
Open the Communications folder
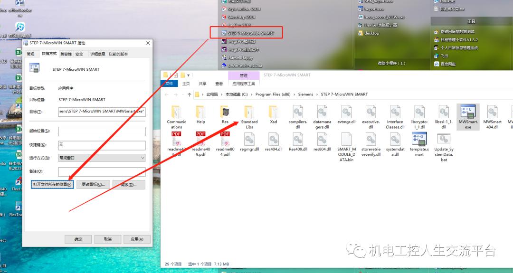(176, 117)
